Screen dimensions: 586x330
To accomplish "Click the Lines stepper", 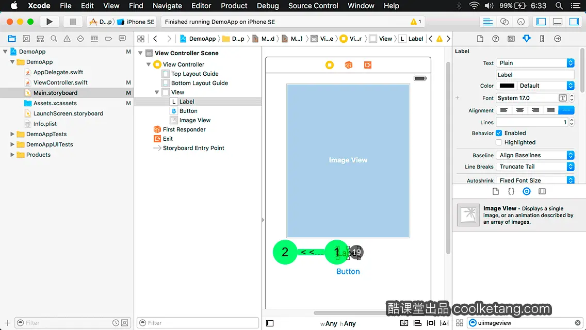I will point(572,122).
